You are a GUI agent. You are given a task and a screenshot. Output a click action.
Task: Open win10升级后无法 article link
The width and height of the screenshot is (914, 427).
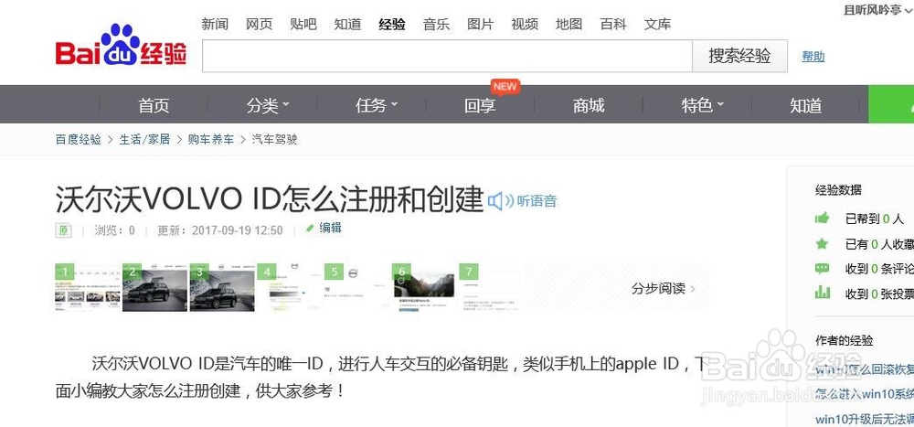click(x=865, y=419)
